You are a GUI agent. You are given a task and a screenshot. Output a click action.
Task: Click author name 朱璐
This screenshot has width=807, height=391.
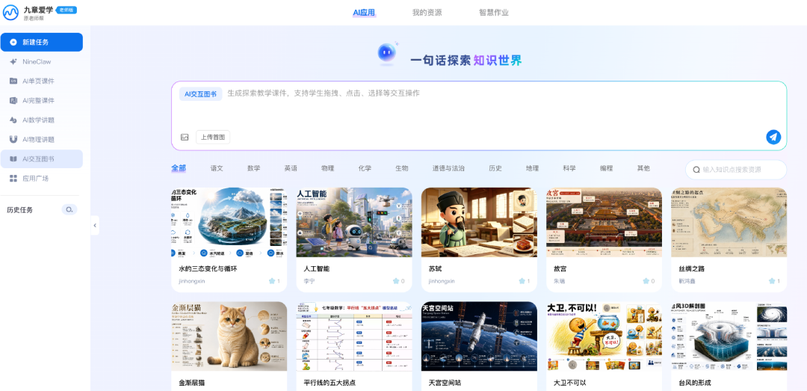(559, 281)
